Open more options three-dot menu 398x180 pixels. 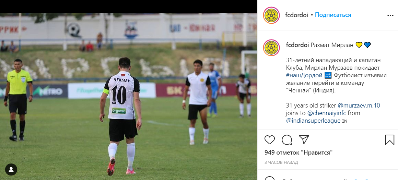390,15
